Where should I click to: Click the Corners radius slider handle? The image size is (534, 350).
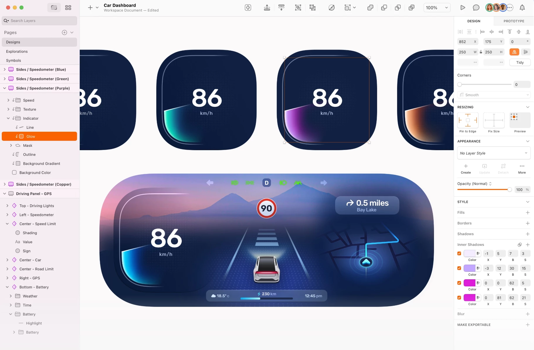(460, 84)
